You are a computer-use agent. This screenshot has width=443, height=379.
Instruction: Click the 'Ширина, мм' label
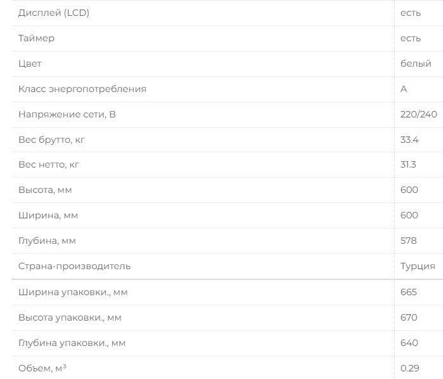coord(48,215)
